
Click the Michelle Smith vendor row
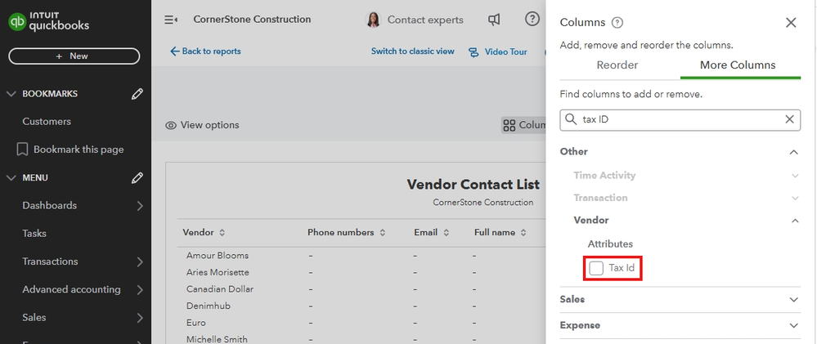click(x=217, y=339)
